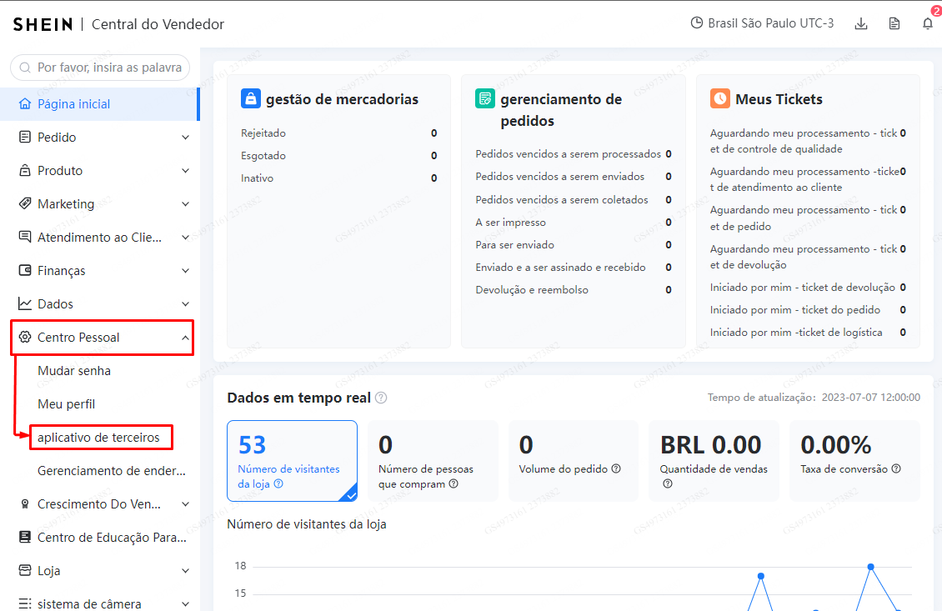This screenshot has width=942, height=611.
Task: Click the gestão de mercadorias lock icon
Action: (x=250, y=98)
